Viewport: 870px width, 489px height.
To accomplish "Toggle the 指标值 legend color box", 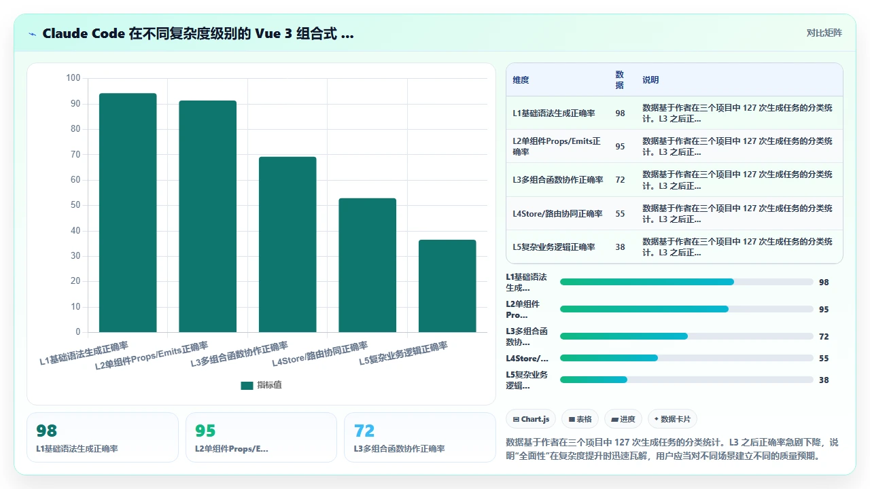I will click(247, 385).
